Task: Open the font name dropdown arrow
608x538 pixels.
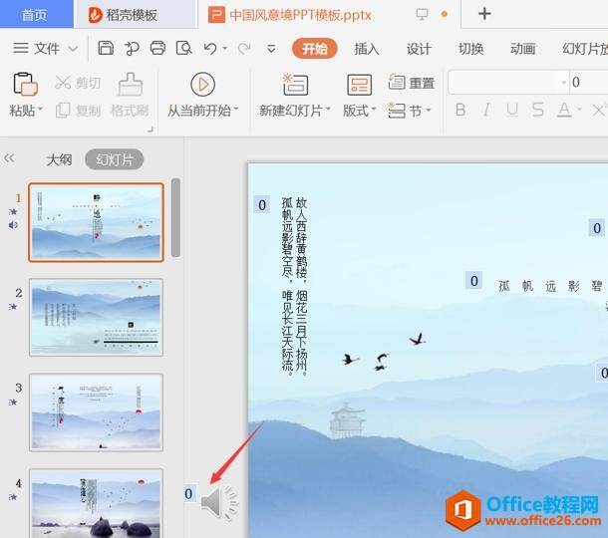Action: click(x=564, y=82)
